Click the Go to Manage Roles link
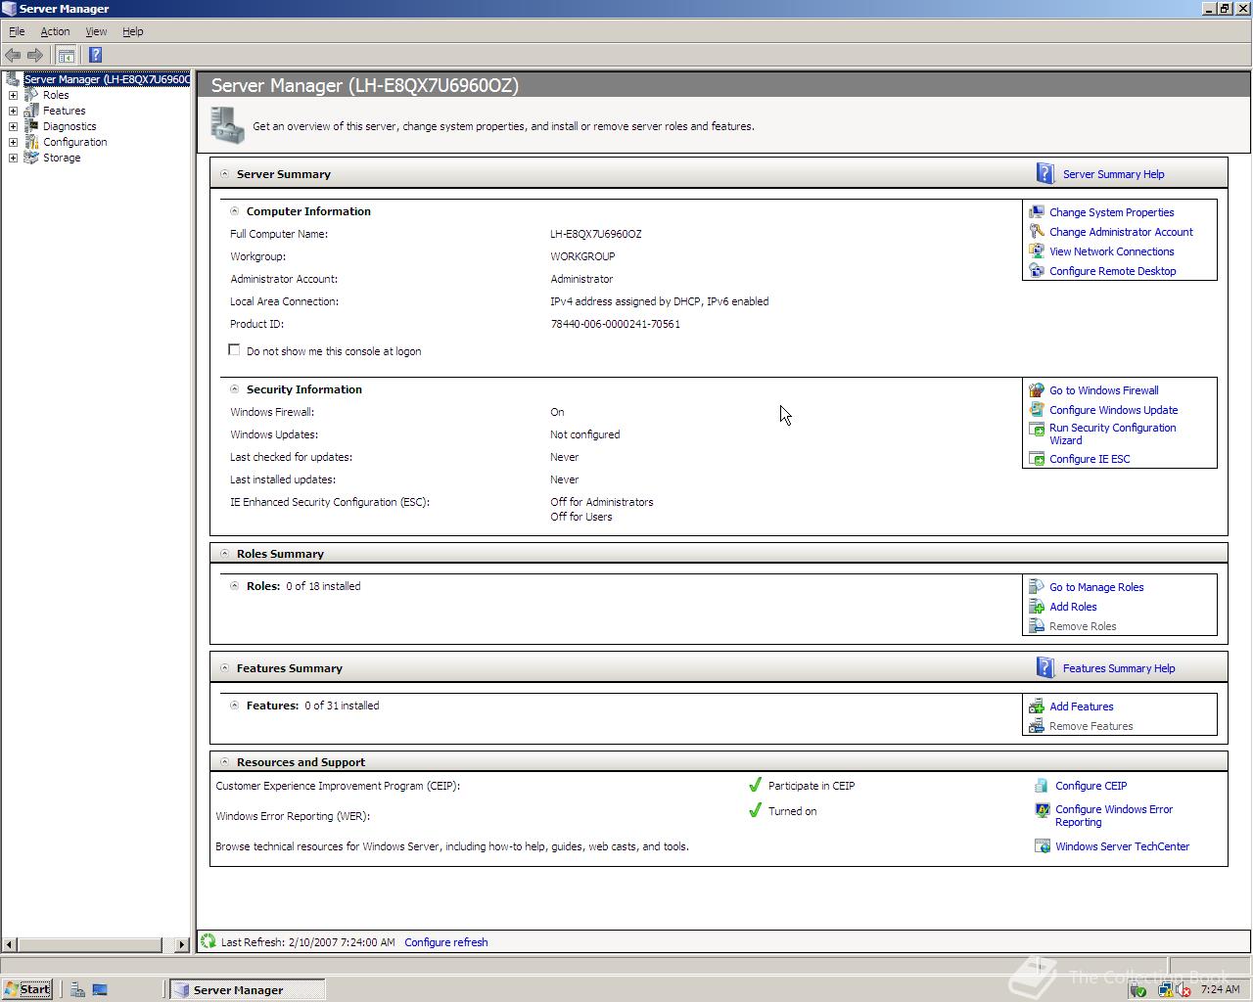Viewport: 1253px width, 1002px height. (x=1096, y=587)
